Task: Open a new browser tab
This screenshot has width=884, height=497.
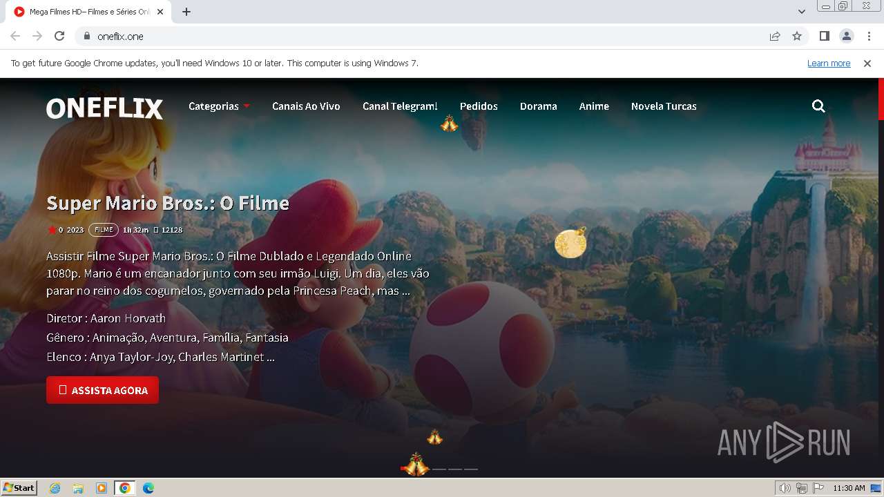Action: click(186, 12)
